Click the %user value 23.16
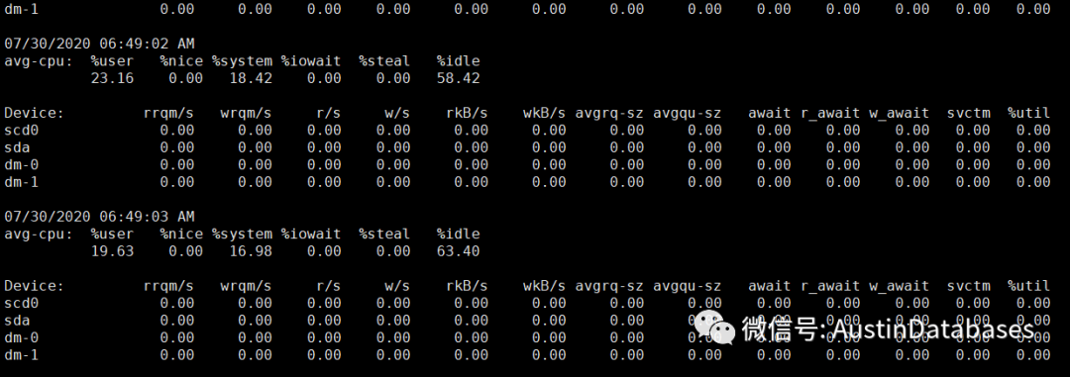This screenshot has height=377, width=1070. pos(113,78)
